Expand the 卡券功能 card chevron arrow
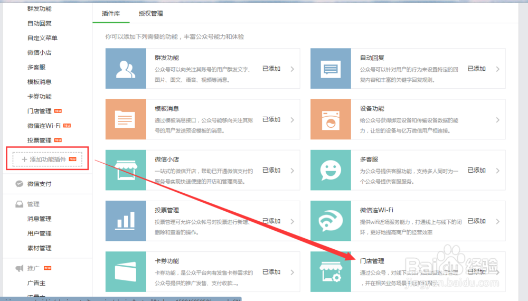Screen dimensions: 528x301 tap(293, 272)
